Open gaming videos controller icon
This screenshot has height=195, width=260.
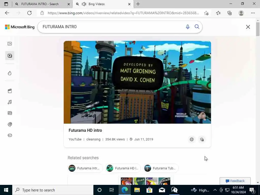(10, 135)
